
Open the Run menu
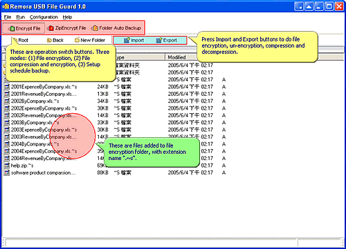[x=20, y=17]
